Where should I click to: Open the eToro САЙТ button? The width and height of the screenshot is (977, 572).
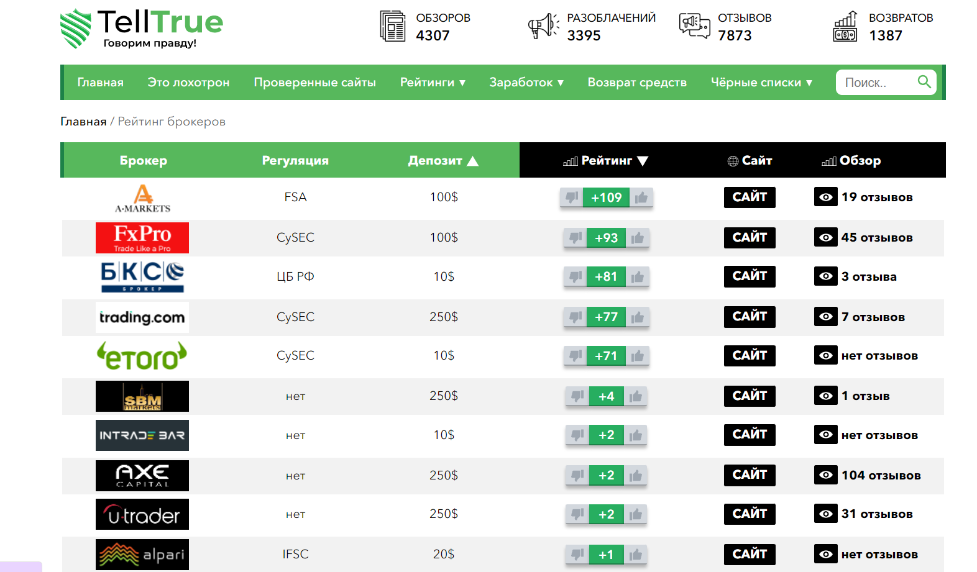750,355
